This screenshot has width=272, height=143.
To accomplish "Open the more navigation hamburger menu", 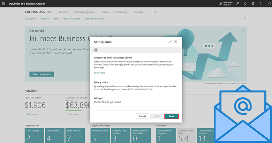I will (155, 12).
